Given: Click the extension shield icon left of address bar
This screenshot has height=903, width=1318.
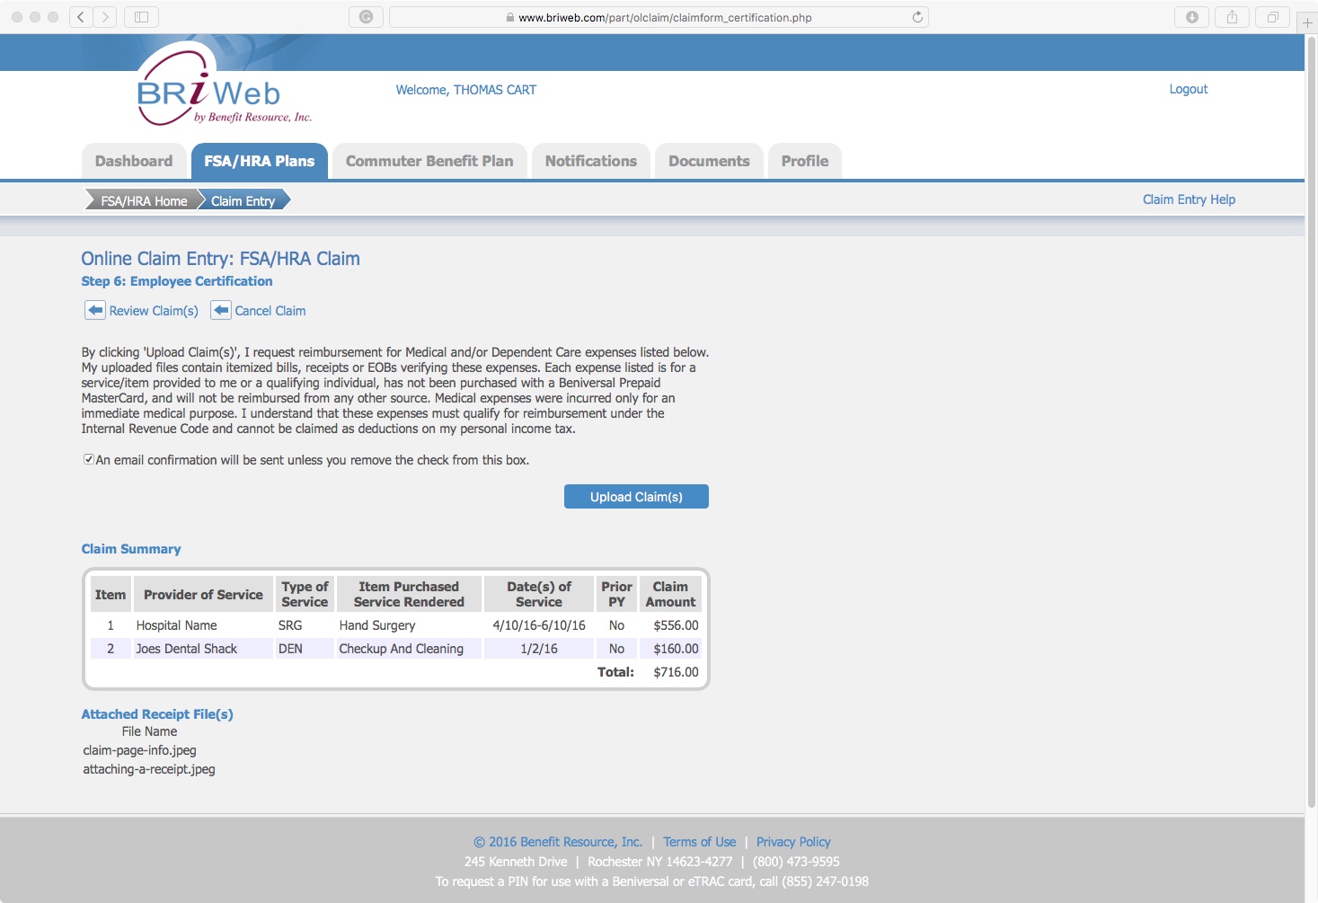Looking at the screenshot, I should pos(366,16).
